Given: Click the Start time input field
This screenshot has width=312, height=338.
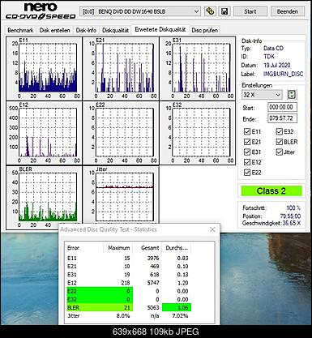Looking at the screenshot, I should 282,107.
